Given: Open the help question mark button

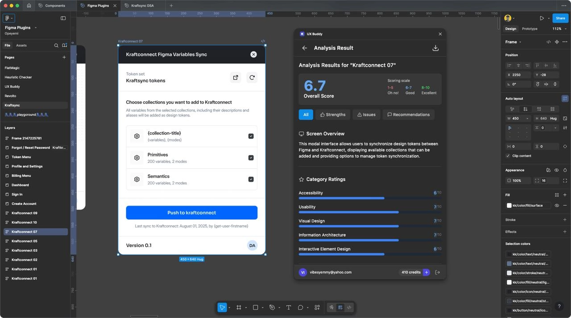Looking at the screenshot, I should click(x=559, y=306).
